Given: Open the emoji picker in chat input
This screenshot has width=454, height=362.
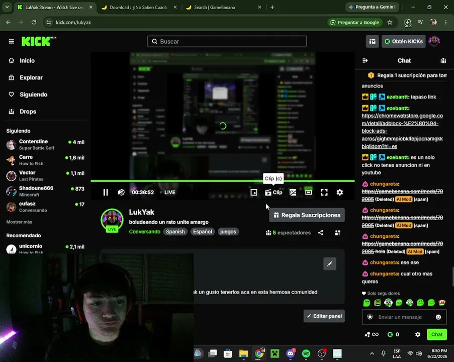Looking at the screenshot, I should [x=438, y=317].
